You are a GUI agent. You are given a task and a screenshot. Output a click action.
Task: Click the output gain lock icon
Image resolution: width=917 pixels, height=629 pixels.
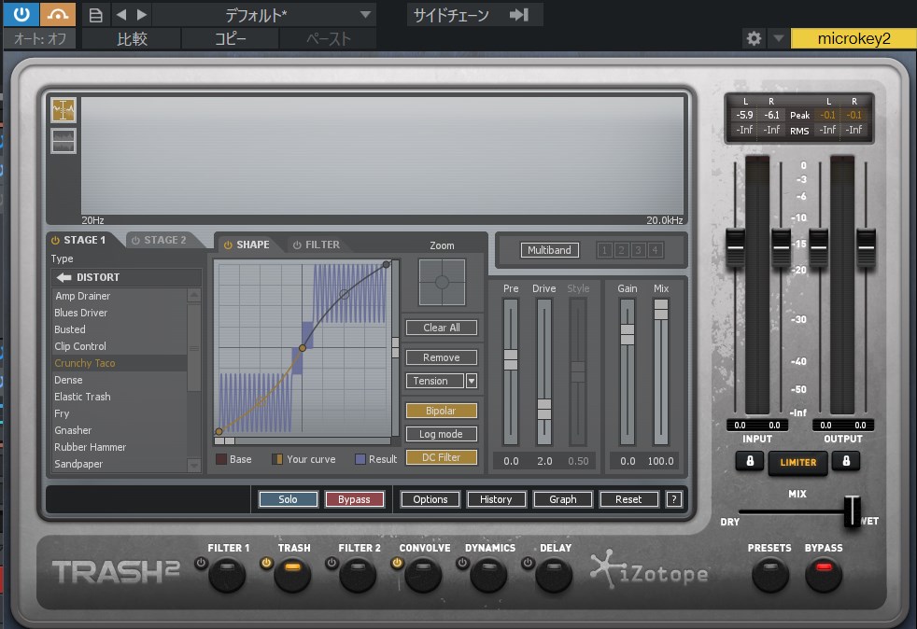point(846,461)
